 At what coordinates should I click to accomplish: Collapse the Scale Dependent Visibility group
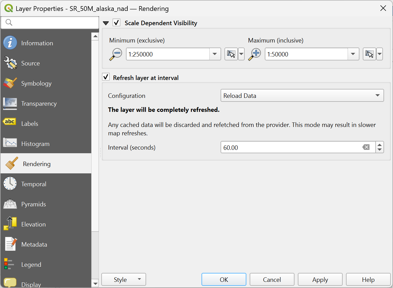[106, 23]
